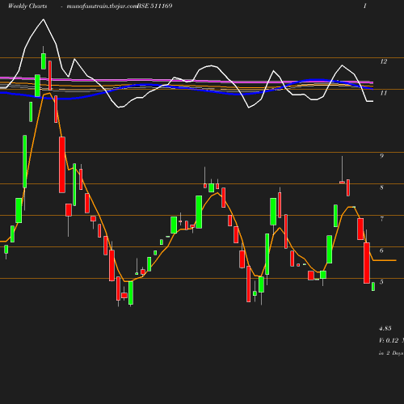Click the "V: 0.12" volume value
This screenshot has width=404, height=404.
click(389, 340)
